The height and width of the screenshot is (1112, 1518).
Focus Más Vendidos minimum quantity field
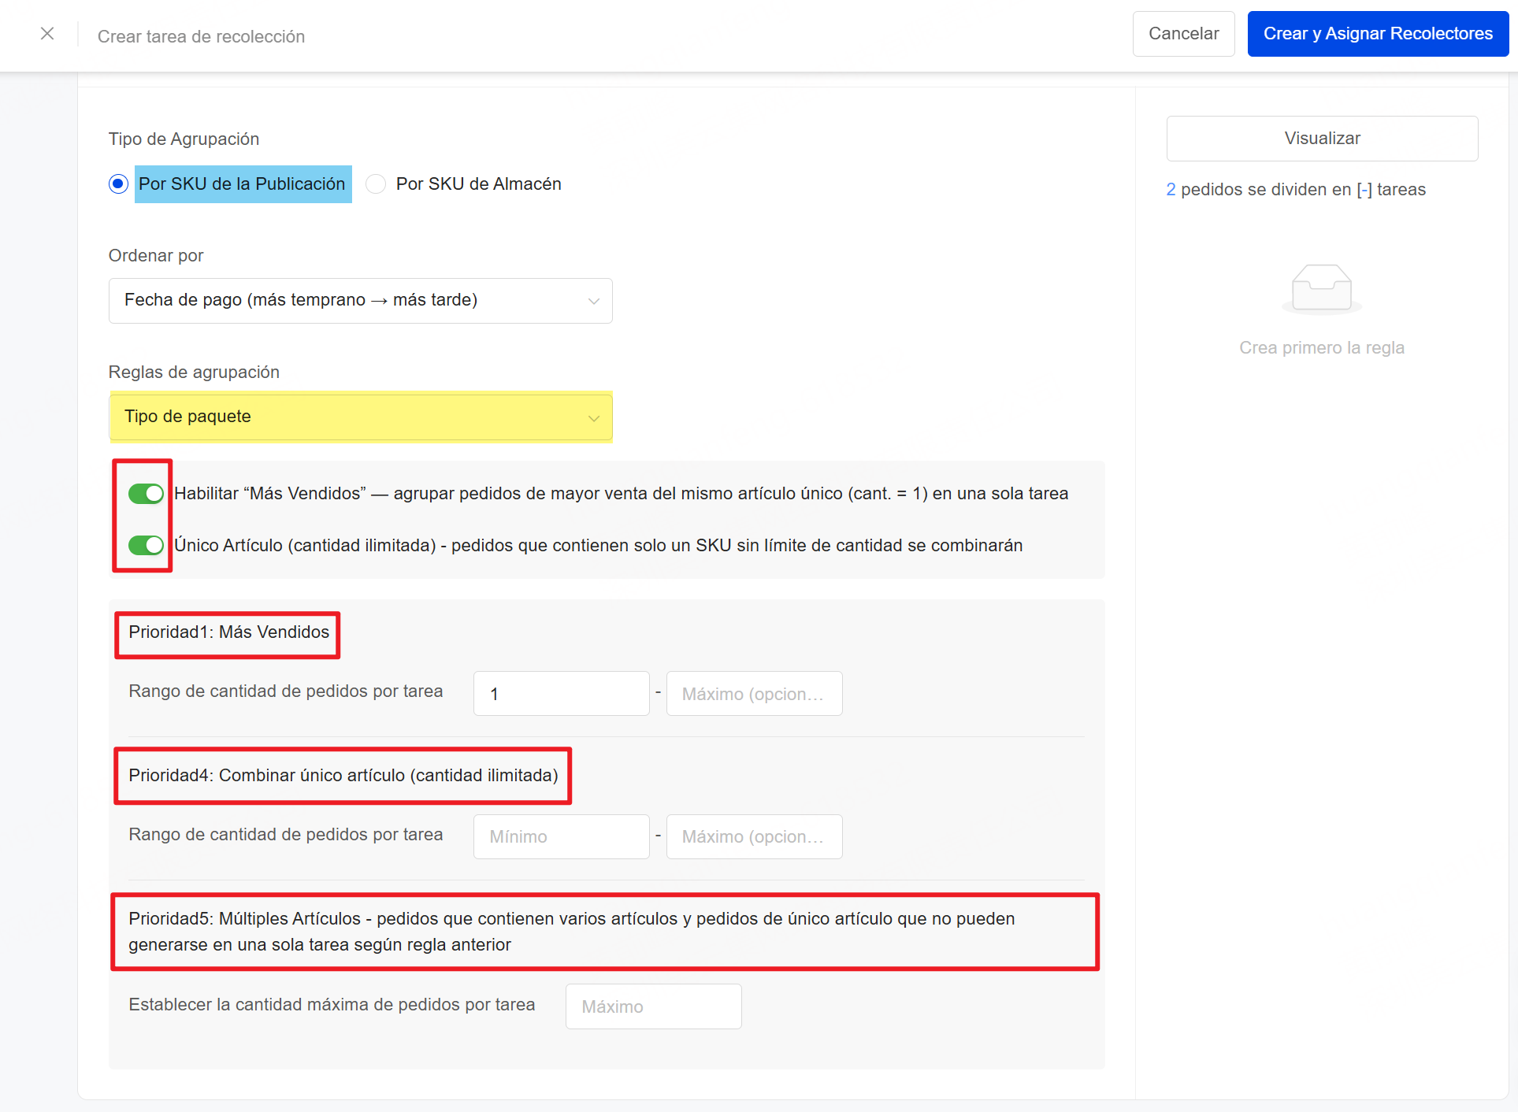click(560, 694)
